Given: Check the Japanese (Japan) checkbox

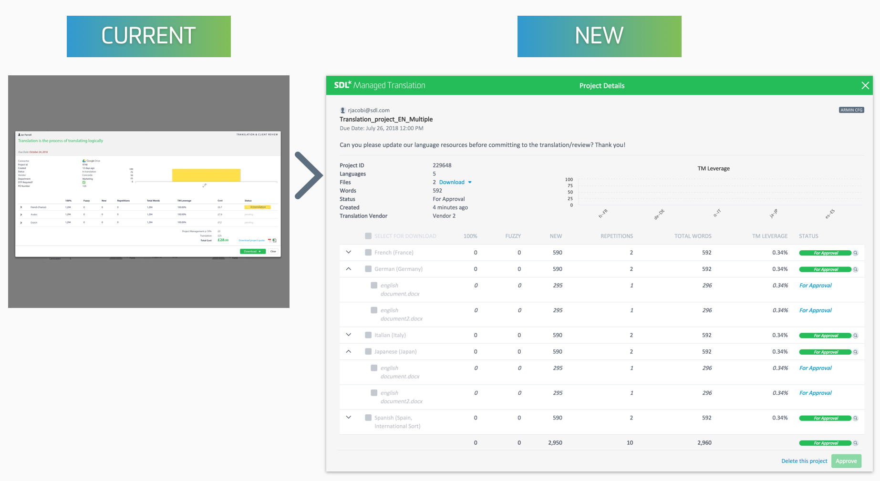Looking at the screenshot, I should [x=368, y=351].
